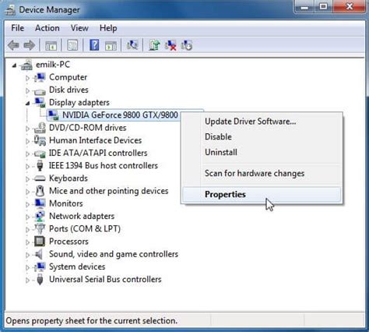
Task: Open the blue Help question-mark icon
Action: point(94,45)
